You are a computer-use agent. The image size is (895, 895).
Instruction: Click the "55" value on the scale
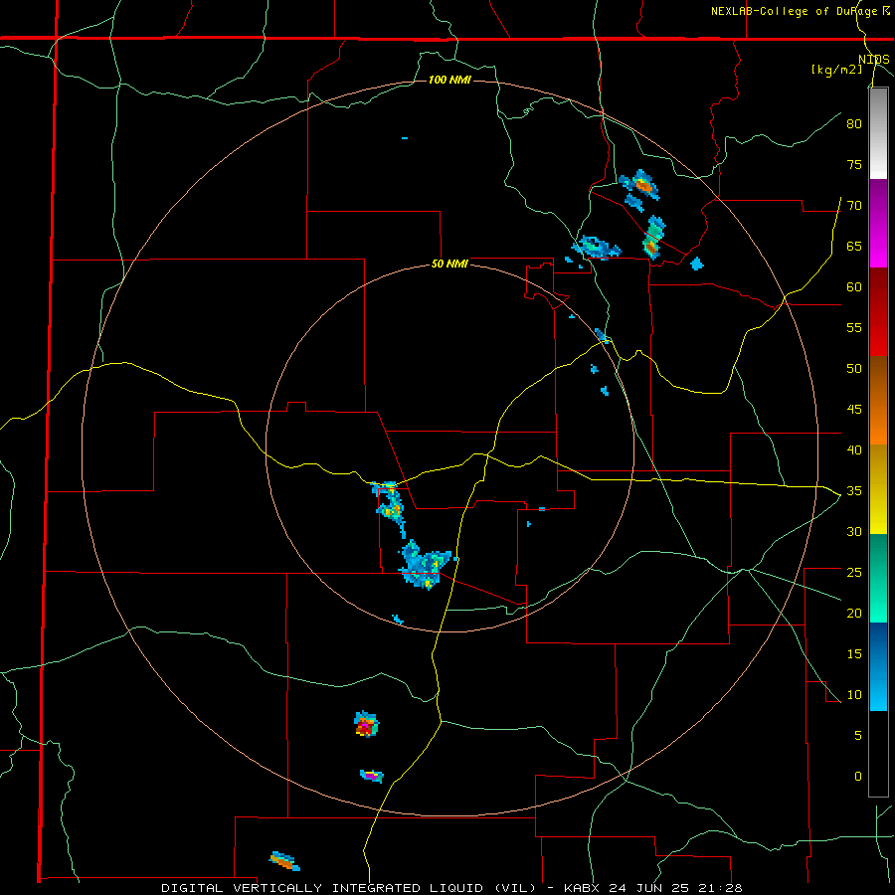pos(854,327)
